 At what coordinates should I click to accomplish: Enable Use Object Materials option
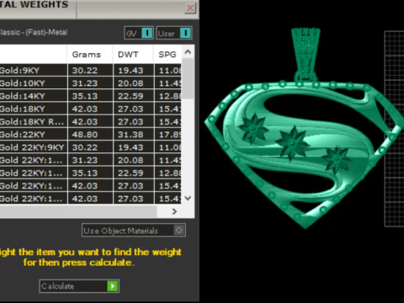(134, 231)
